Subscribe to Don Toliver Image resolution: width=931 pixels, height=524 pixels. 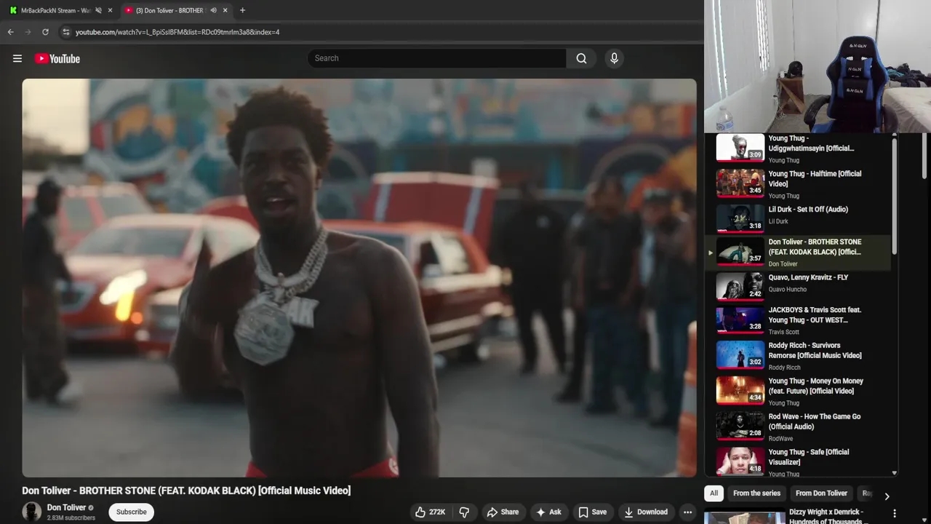[x=132, y=512]
